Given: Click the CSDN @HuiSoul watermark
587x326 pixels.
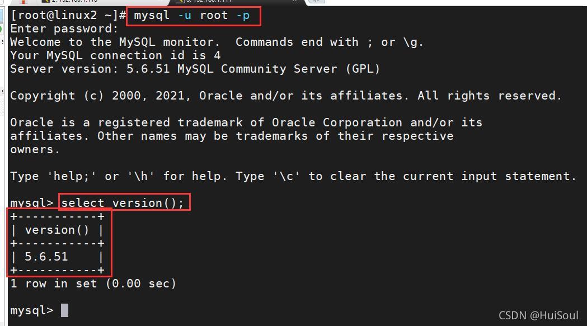Looking at the screenshot, I should point(538,315).
